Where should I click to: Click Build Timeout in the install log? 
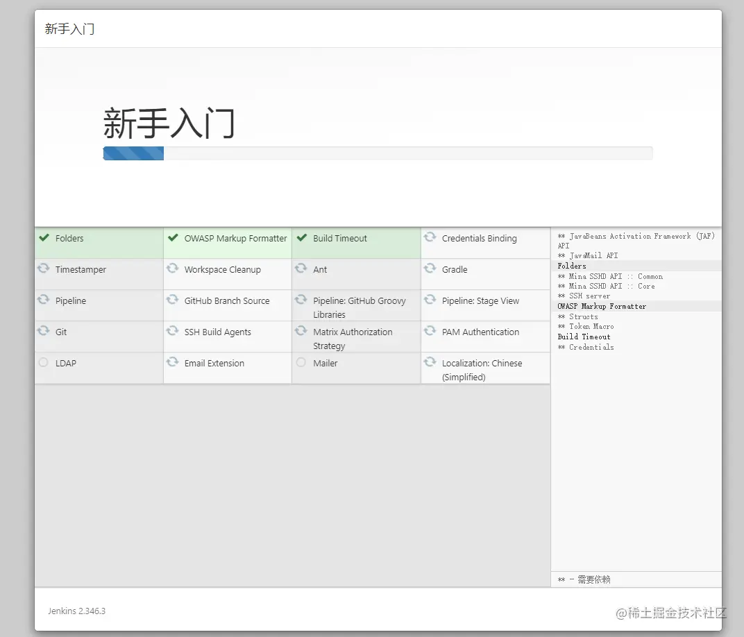click(x=584, y=337)
